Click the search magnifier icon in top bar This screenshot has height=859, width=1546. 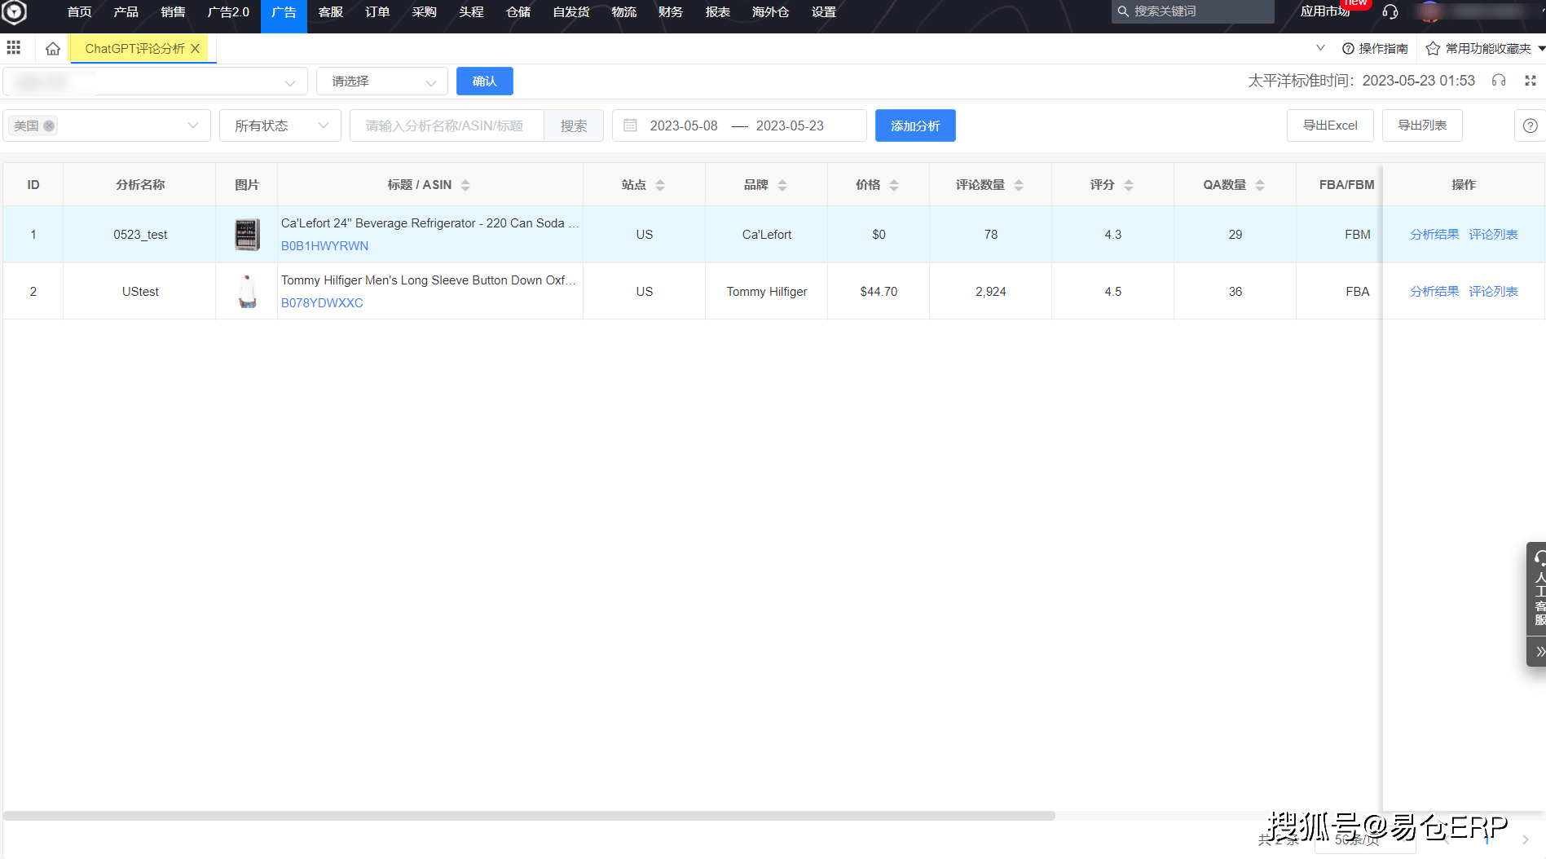[x=1123, y=11]
